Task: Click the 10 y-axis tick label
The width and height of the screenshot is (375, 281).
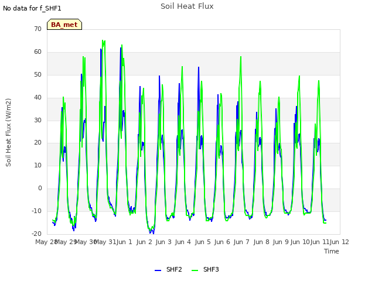Action: [x=37, y=165]
